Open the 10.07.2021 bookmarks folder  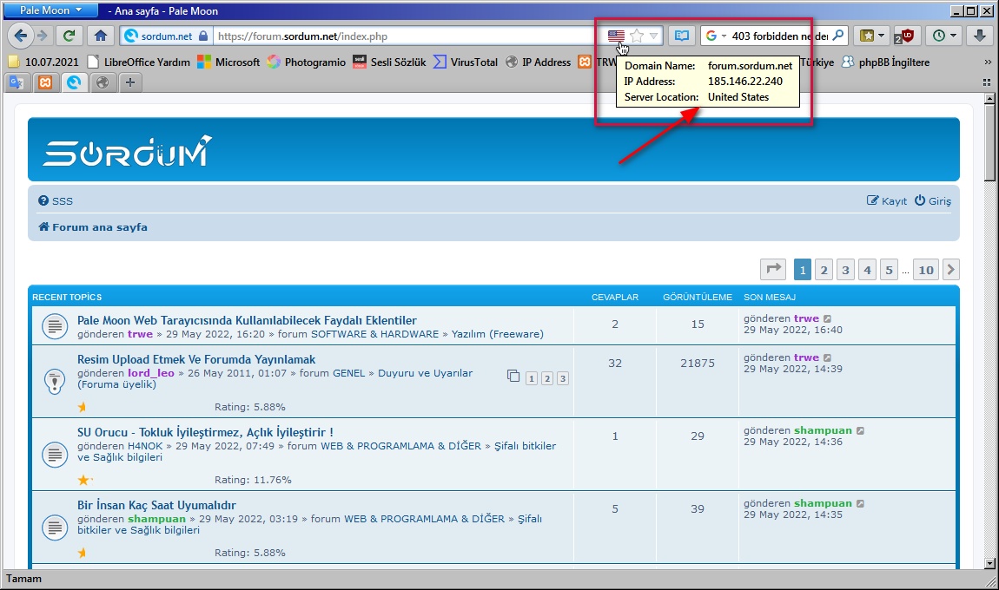[43, 62]
